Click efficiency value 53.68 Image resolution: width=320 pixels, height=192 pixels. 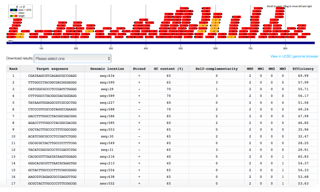[303, 177]
